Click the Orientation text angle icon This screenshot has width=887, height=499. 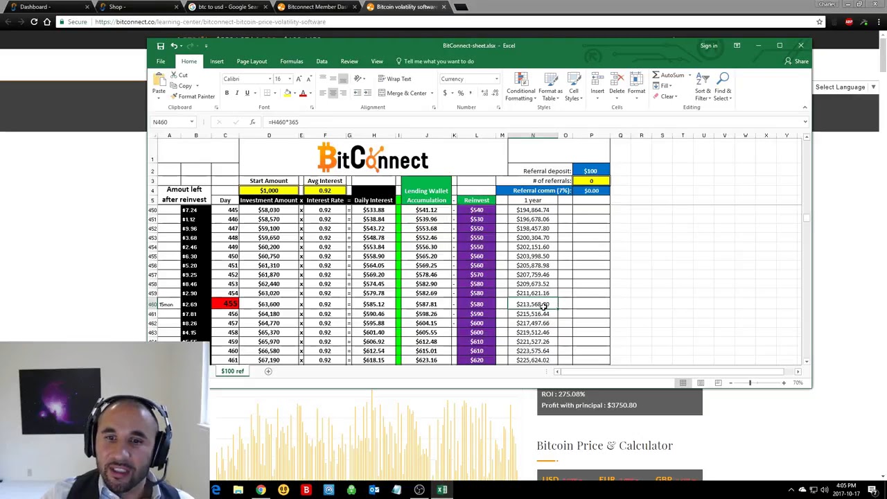(358, 79)
